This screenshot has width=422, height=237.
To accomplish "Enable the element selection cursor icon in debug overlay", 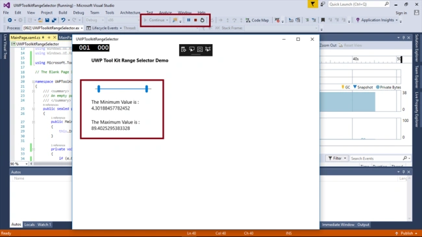I will pos(192,49).
